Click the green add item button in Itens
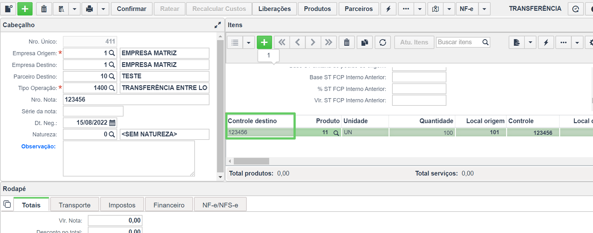593x233 pixels. [264, 42]
